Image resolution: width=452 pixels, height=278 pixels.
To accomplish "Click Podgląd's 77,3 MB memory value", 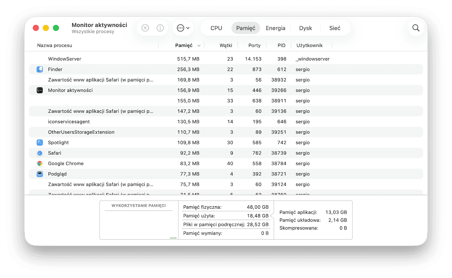I will coord(190,174).
